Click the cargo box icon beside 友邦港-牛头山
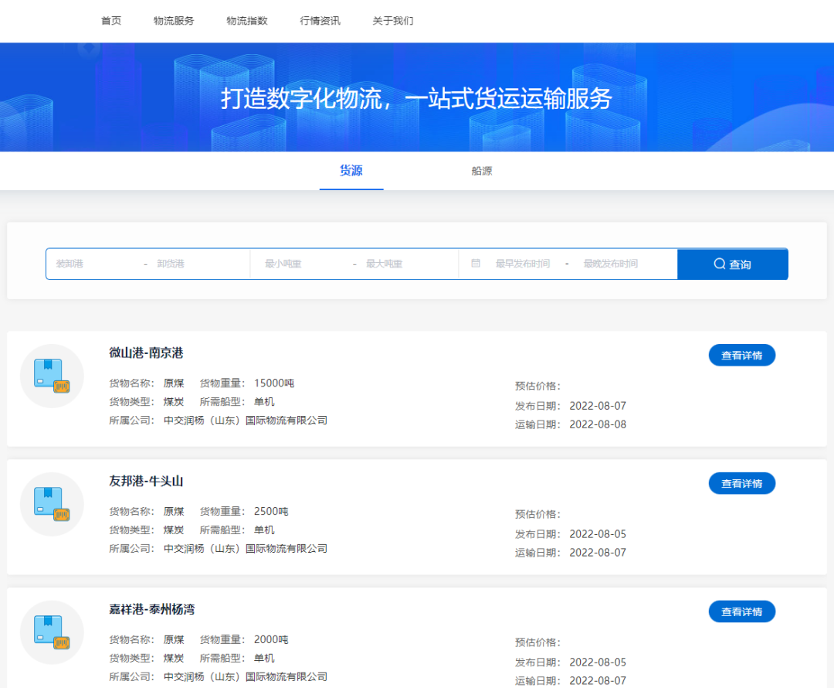Screen dimensions: 834x688 click(52, 504)
